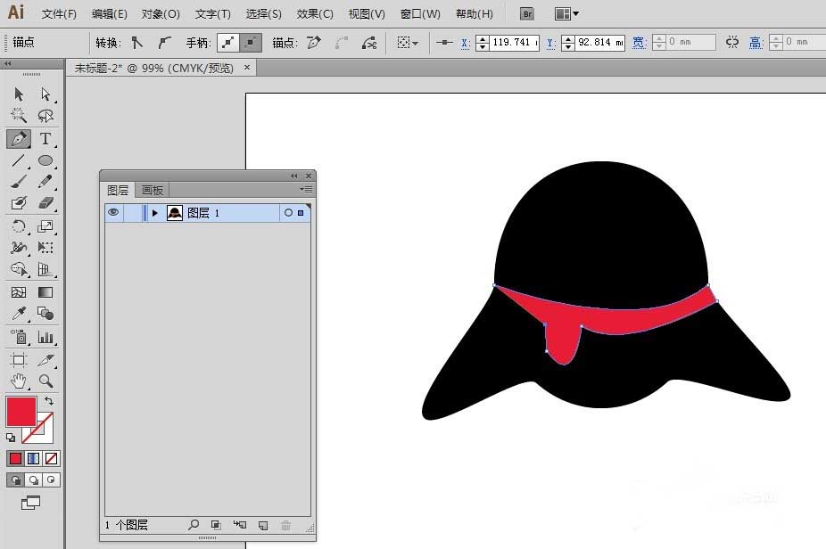
Task: Activate the Zoom magnifier tool
Action: 45,381
